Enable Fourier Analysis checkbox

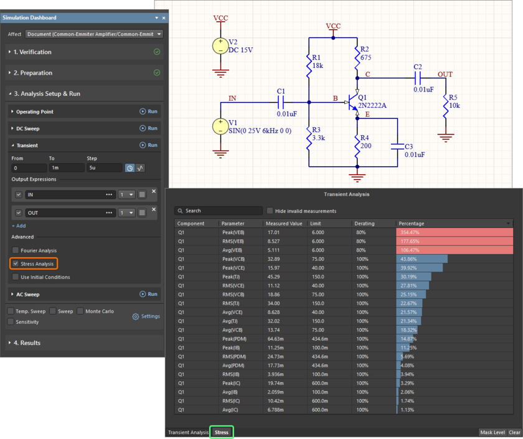click(x=16, y=250)
